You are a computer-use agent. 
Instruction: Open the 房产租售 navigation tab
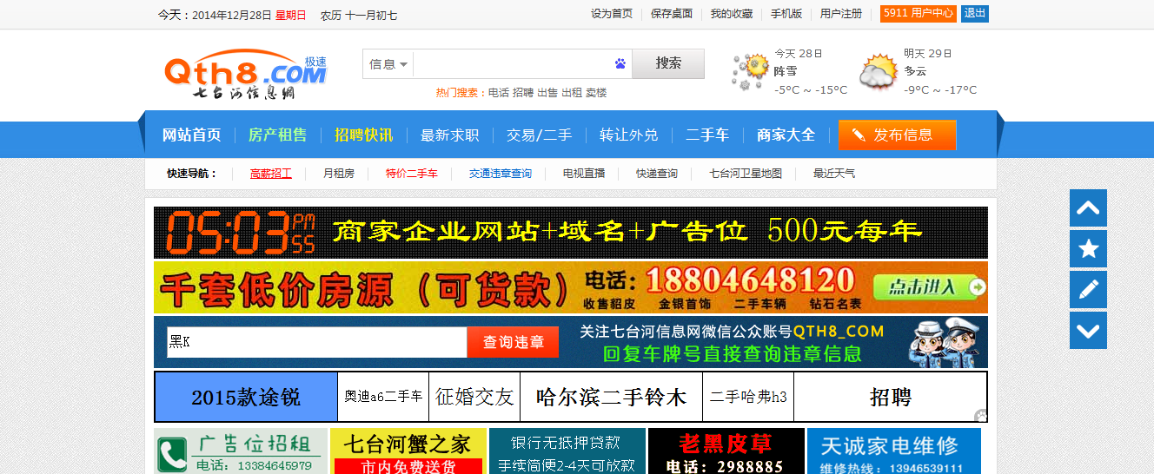[x=277, y=135]
